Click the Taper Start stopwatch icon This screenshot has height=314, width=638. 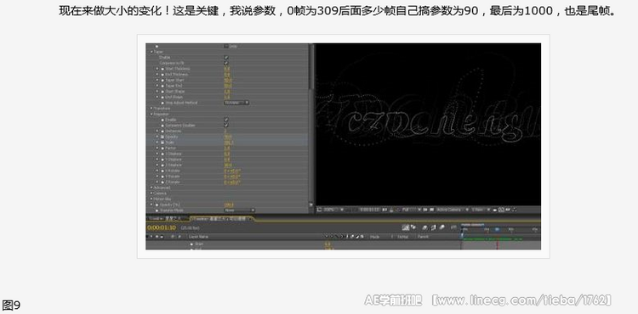[x=162, y=81]
